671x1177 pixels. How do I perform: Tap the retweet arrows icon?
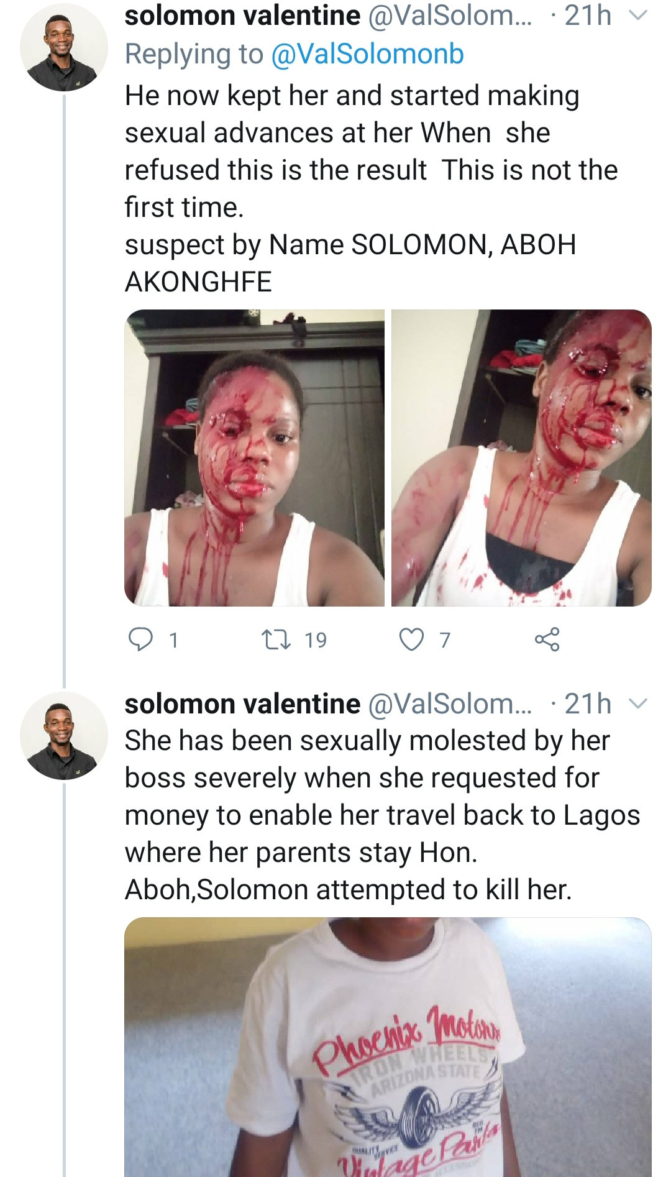tap(276, 639)
